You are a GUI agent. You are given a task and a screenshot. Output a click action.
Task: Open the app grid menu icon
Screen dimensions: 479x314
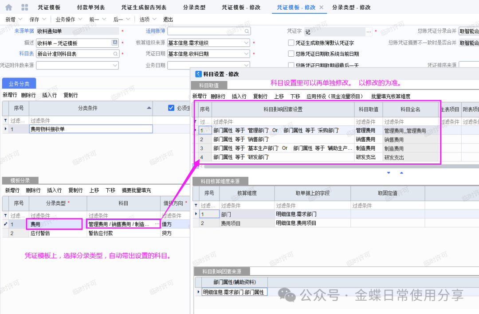pyautogui.click(x=24, y=8)
